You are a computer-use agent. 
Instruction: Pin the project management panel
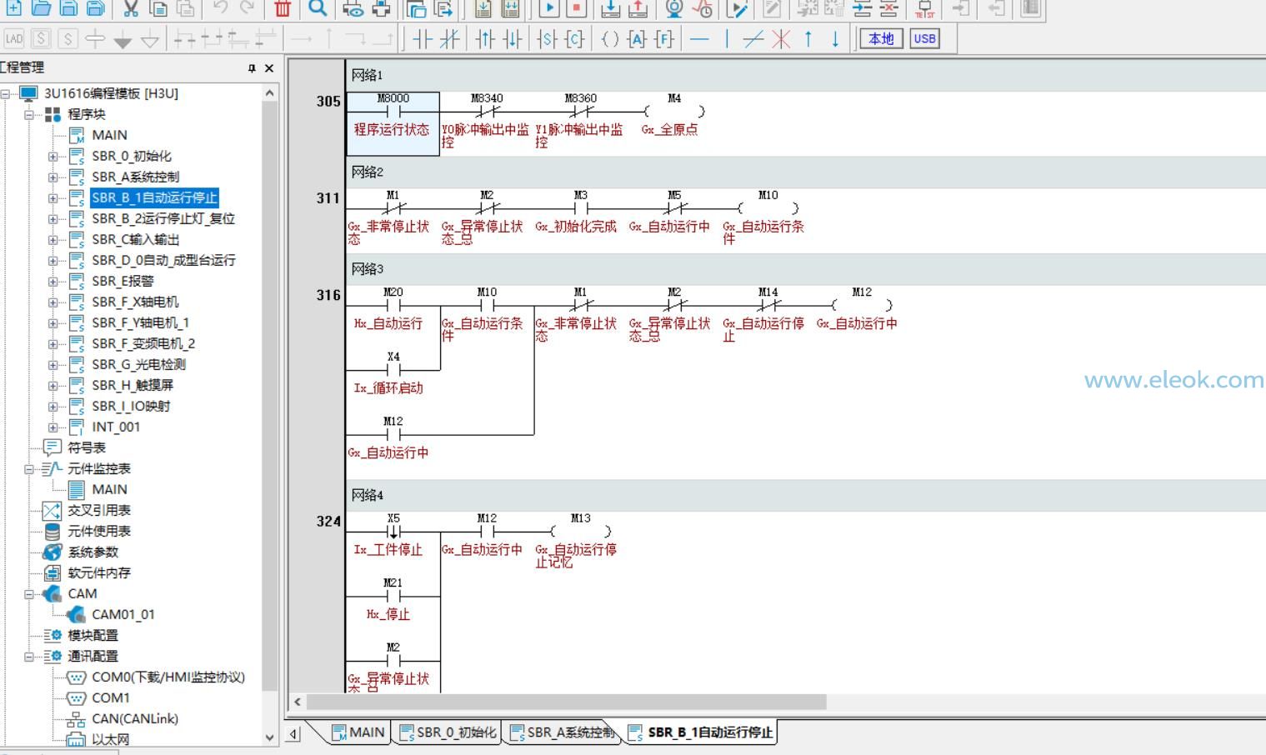click(x=252, y=68)
